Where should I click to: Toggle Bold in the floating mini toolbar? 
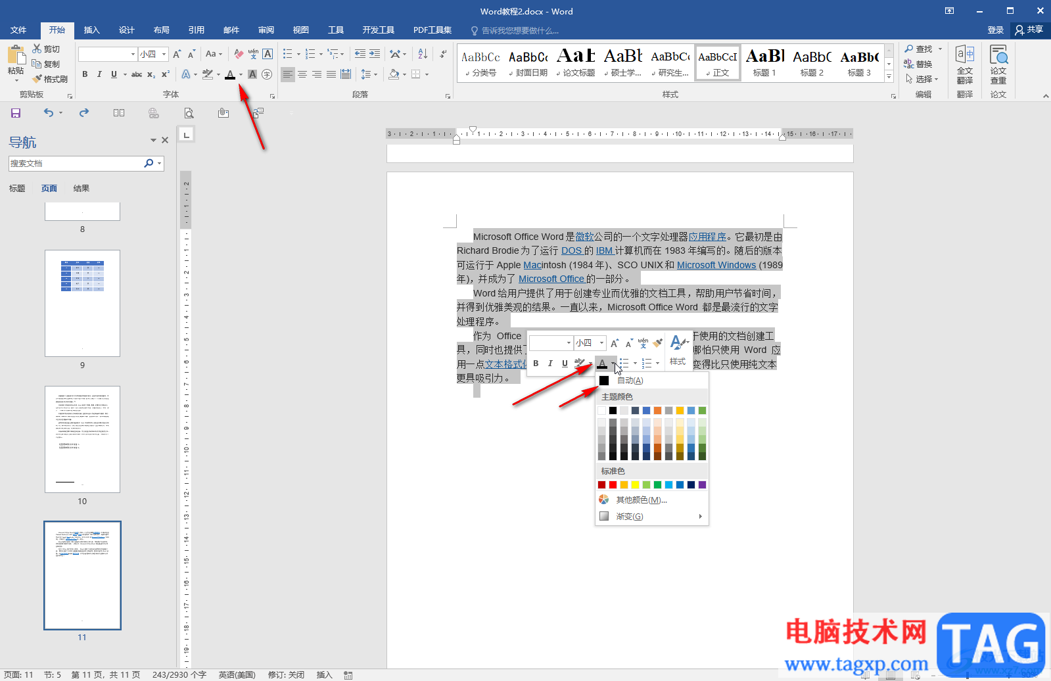(536, 363)
